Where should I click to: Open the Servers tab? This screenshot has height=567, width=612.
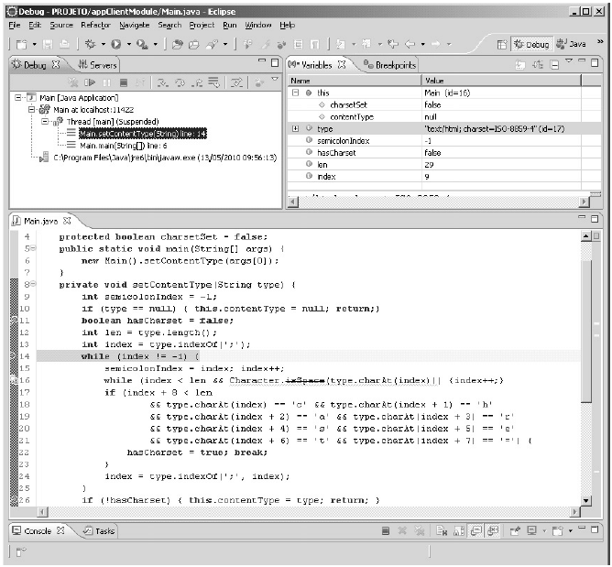[x=97, y=65]
